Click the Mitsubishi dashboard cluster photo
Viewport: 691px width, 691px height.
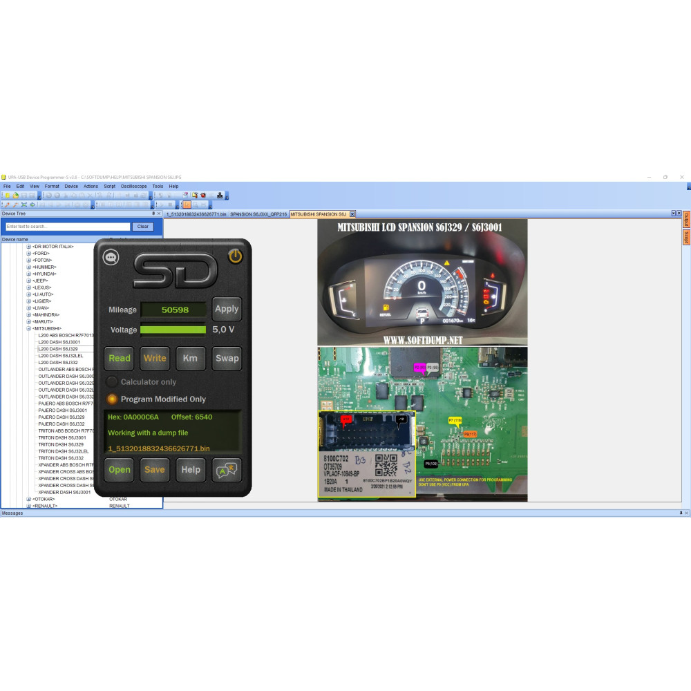[422, 283]
